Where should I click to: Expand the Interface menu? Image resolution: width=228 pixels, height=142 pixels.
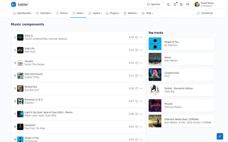coord(44,13)
